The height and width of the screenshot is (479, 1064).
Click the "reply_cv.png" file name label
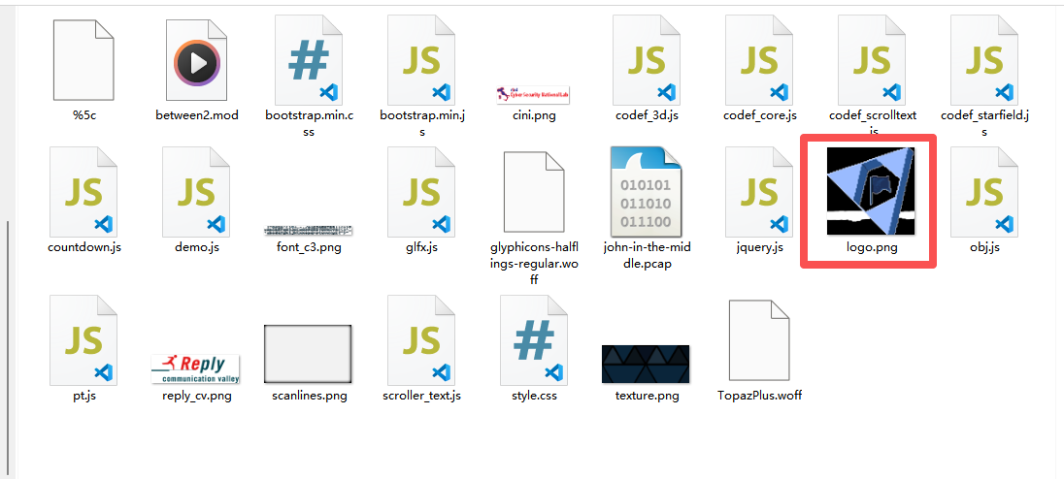tap(196, 396)
